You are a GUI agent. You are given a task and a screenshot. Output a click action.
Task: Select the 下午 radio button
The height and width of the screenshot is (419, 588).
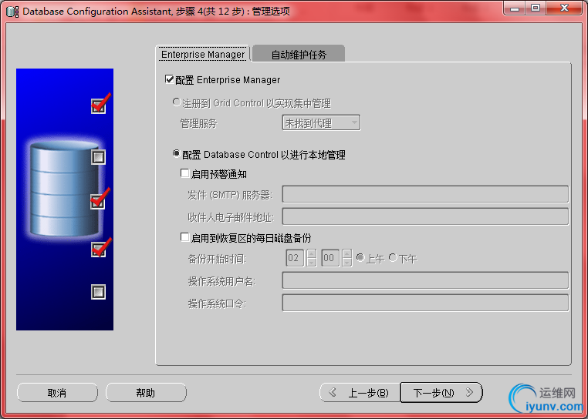click(393, 257)
